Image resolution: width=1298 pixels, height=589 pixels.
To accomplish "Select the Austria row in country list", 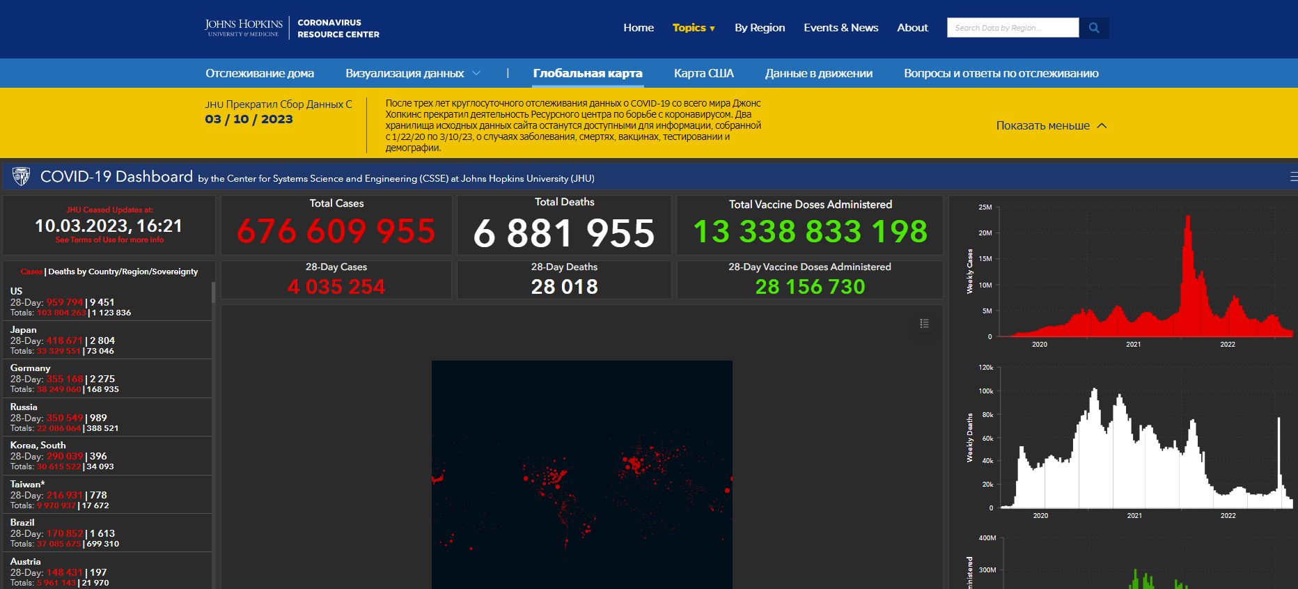I will click(x=107, y=571).
